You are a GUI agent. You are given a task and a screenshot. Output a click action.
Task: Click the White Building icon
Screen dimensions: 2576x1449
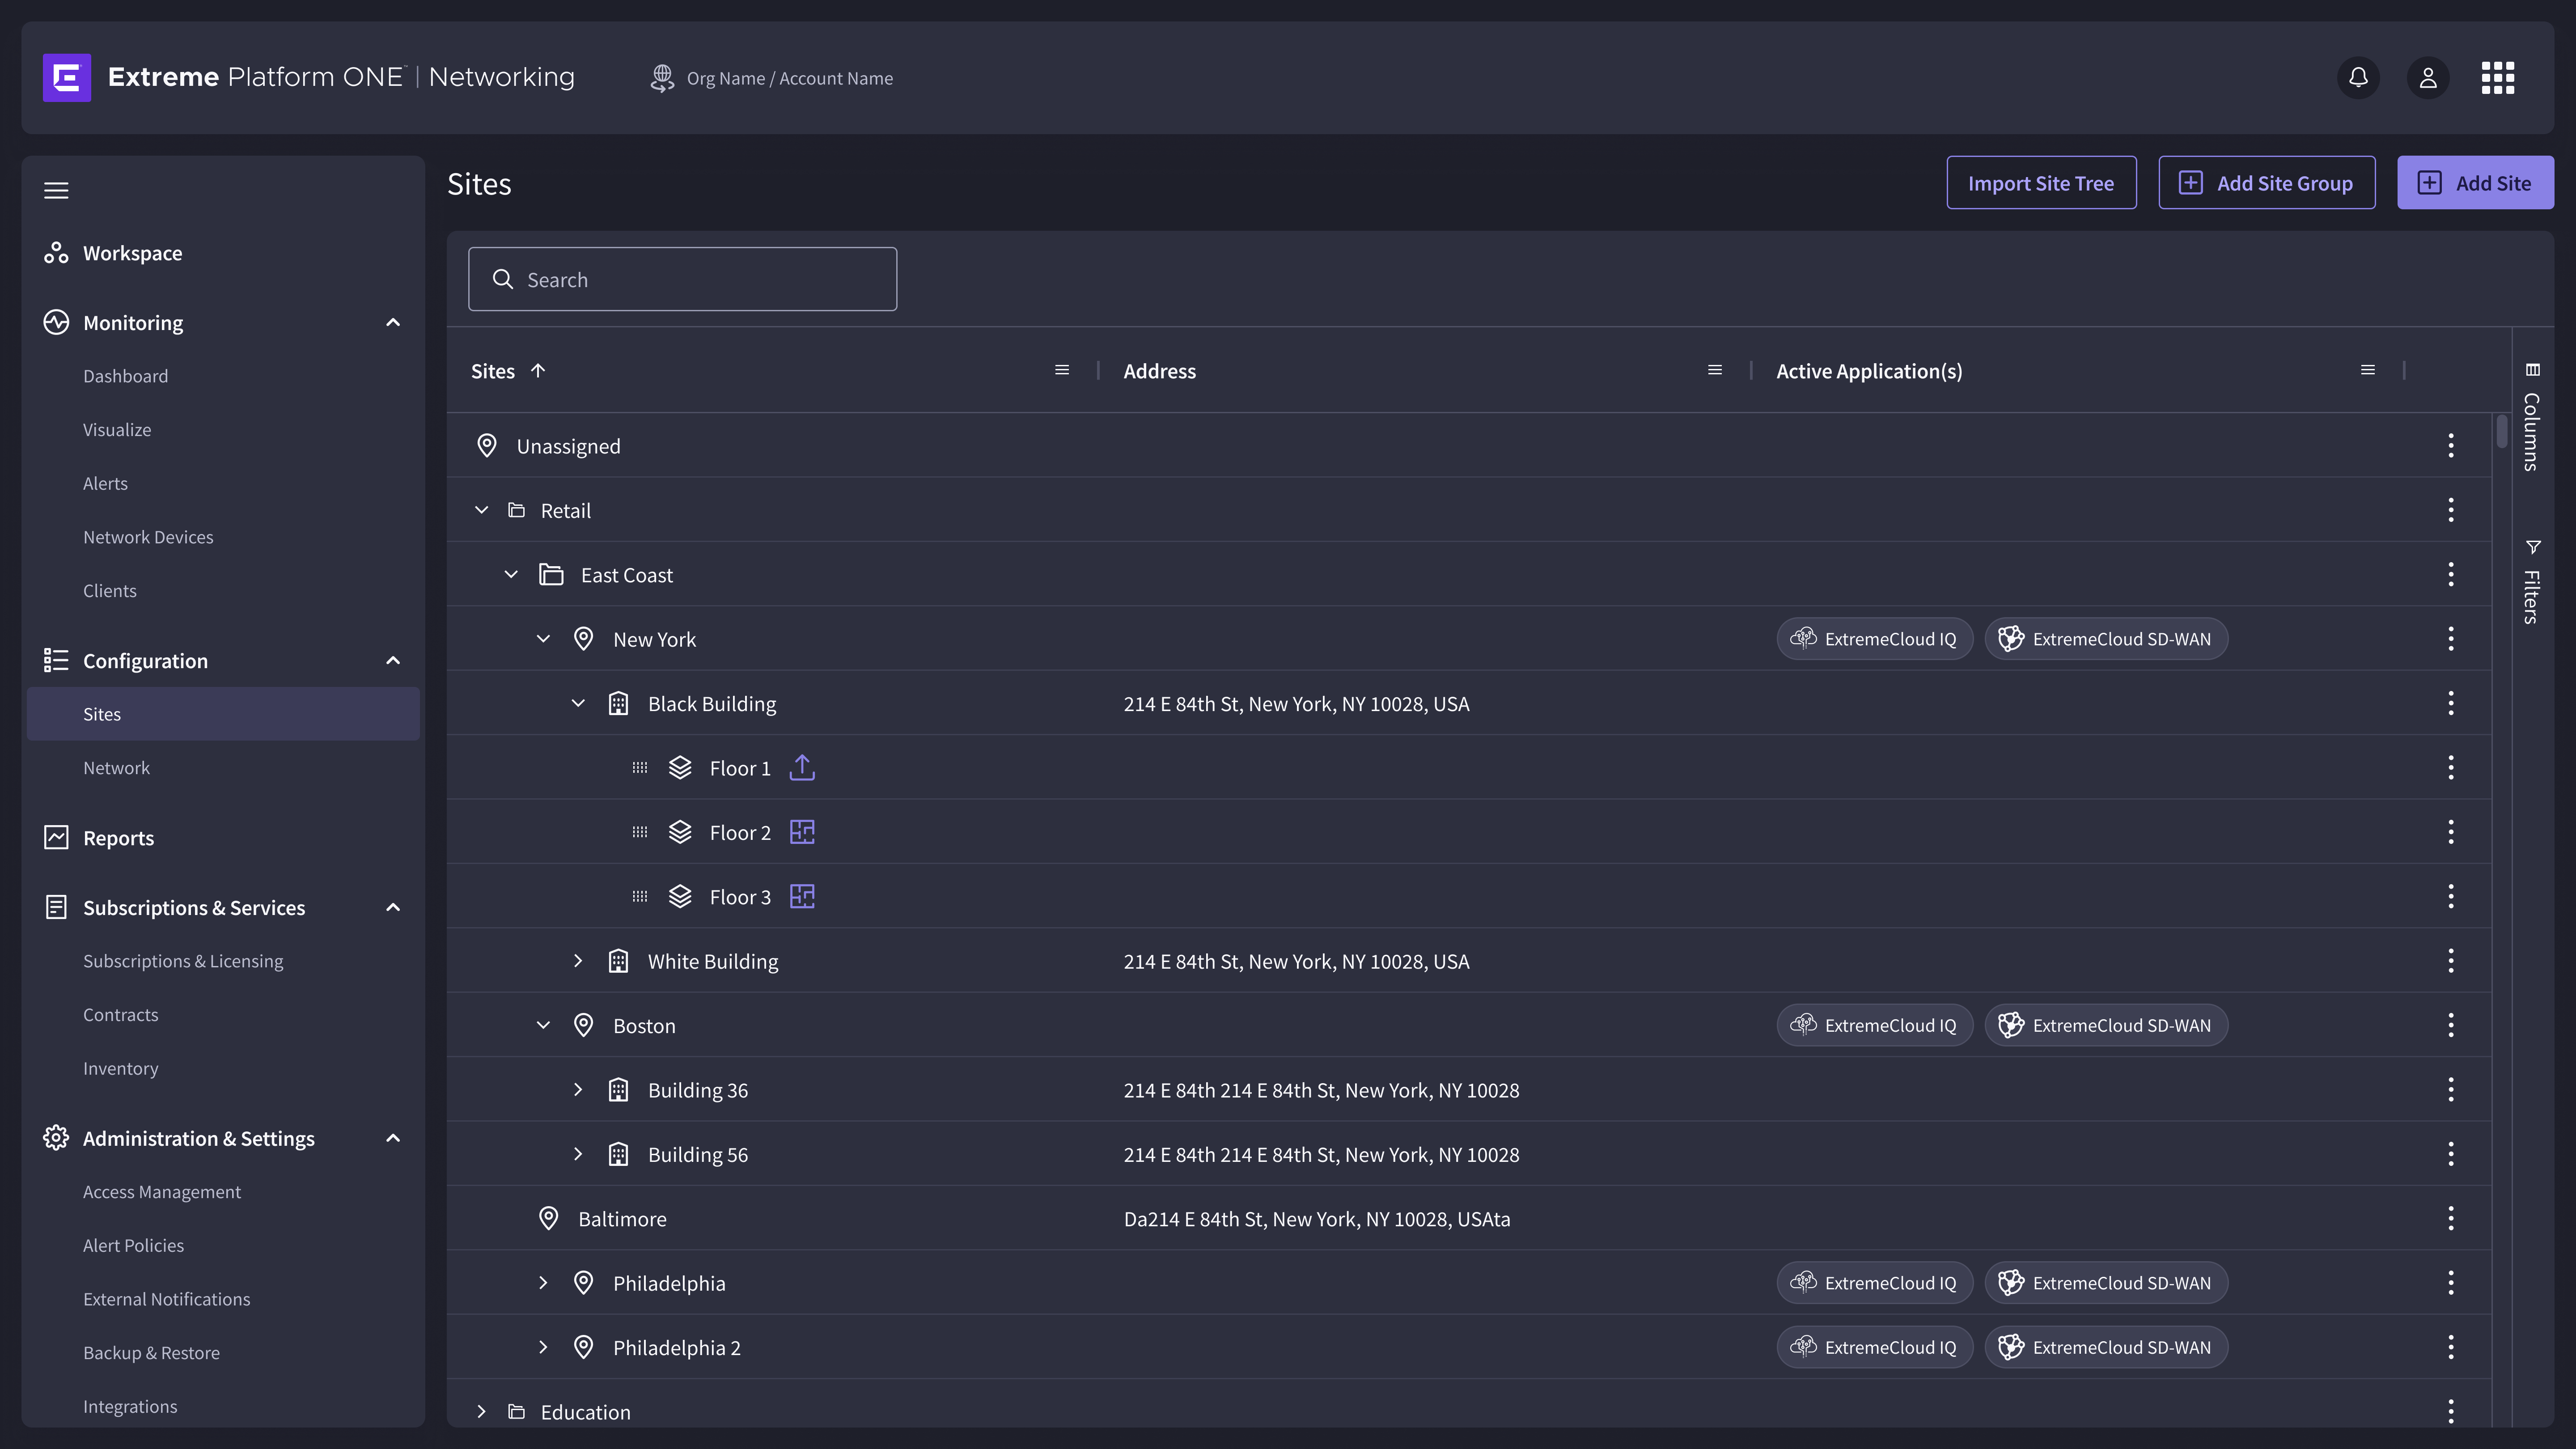click(x=619, y=961)
